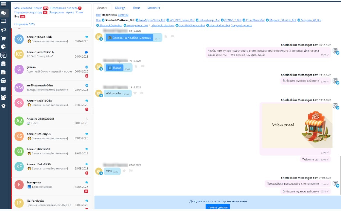Open the bot builder robot icon in sidebar
Viewport: 341px width, 211px height.
coord(4,55)
